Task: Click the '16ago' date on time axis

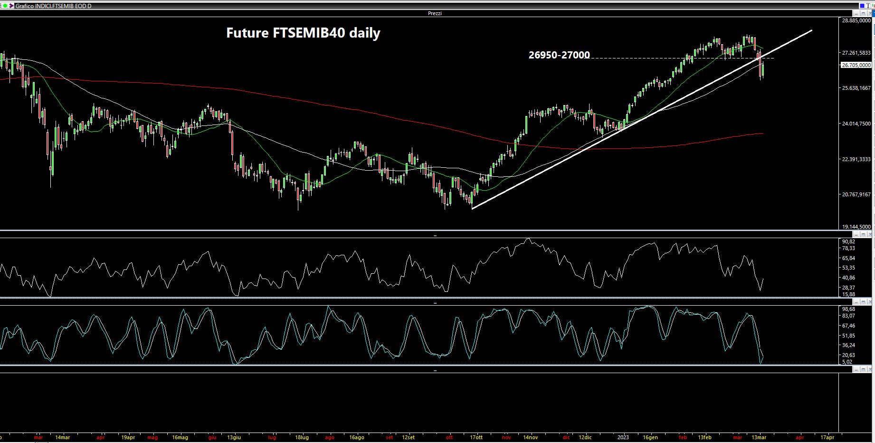Action: pos(357,437)
